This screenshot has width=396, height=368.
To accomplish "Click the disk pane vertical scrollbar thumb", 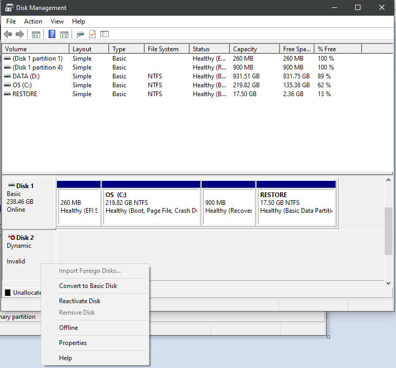I will tap(388, 231).
